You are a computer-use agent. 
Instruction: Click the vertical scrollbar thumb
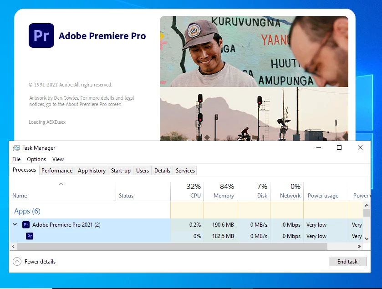367,213
